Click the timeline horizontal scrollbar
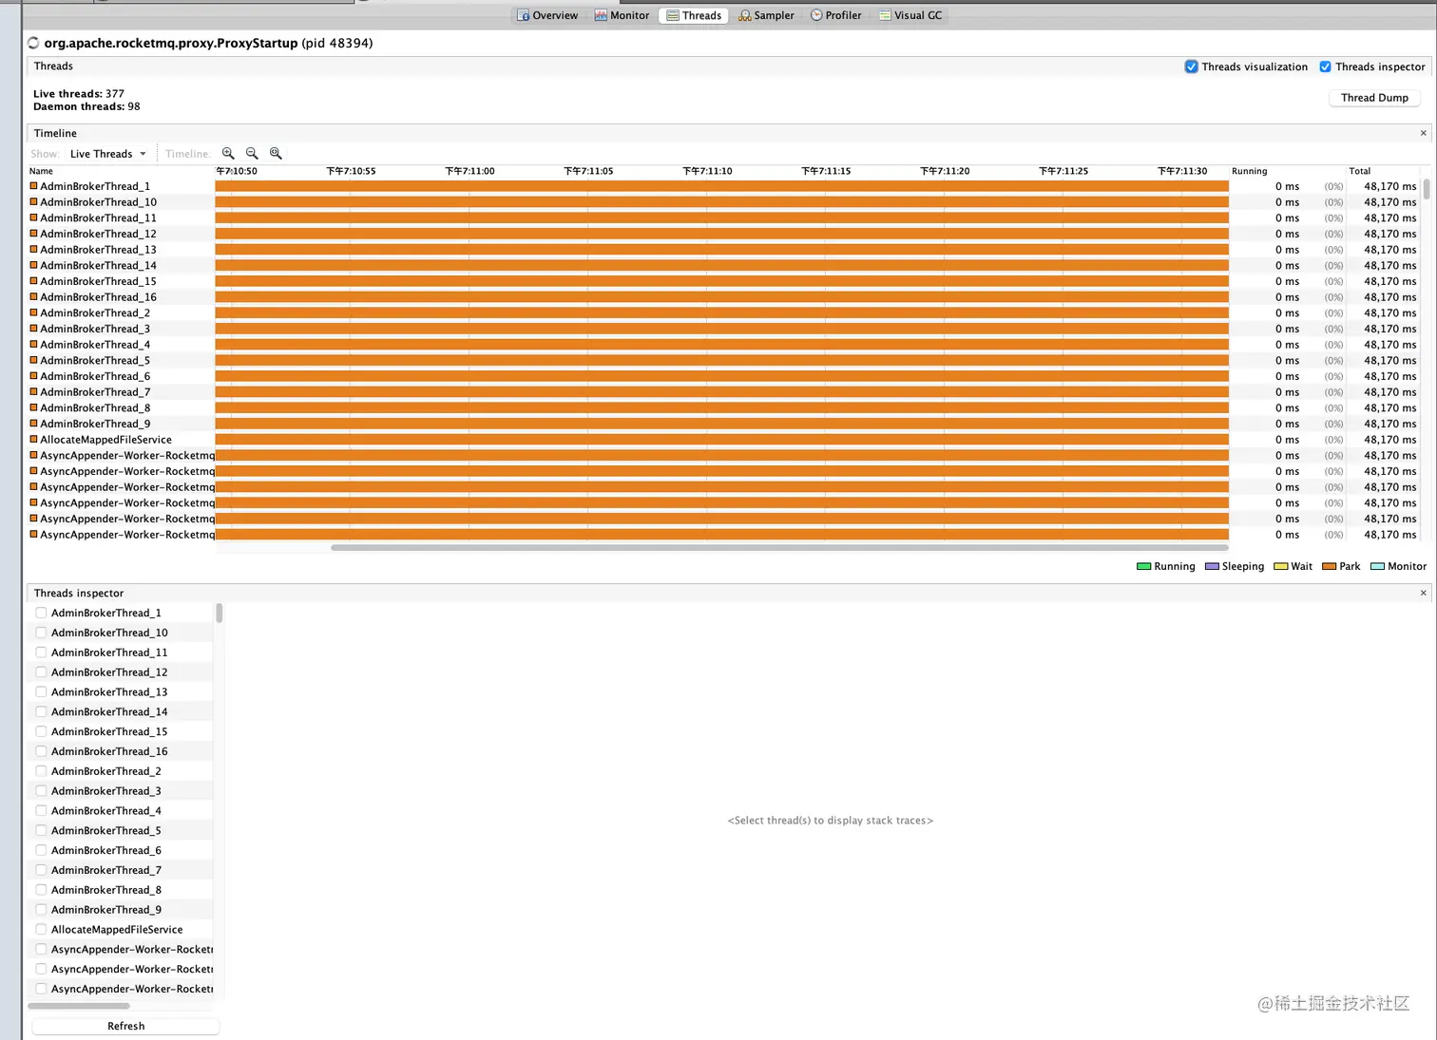The image size is (1437, 1040). 779,547
